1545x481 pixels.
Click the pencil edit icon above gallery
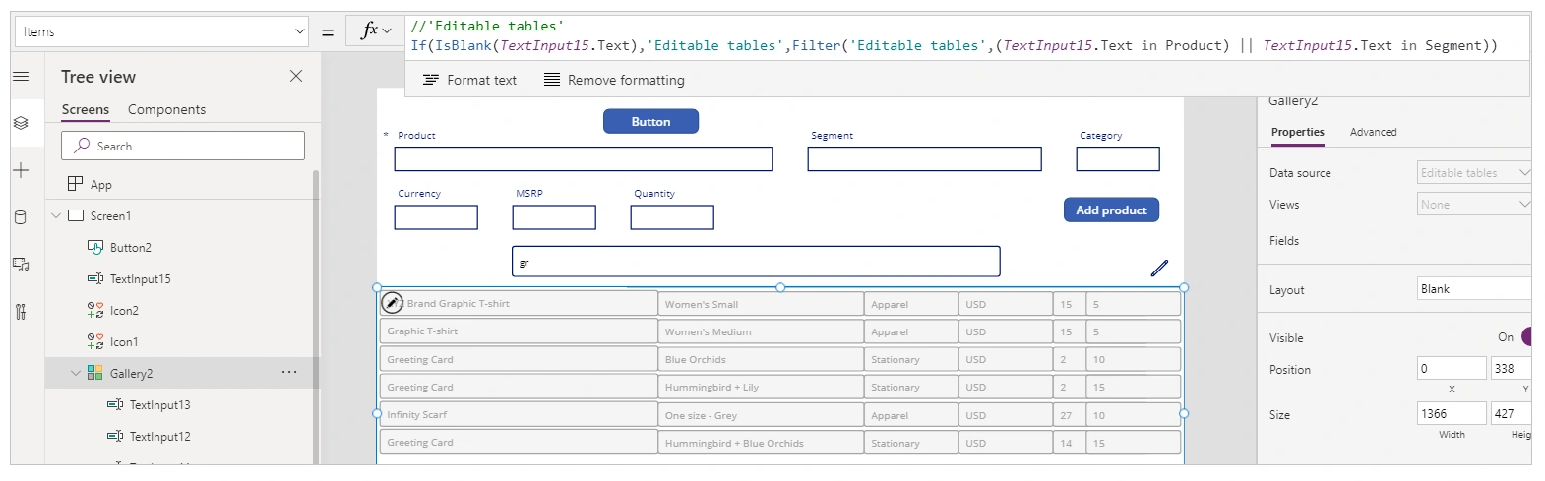click(x=1159, y=268)
